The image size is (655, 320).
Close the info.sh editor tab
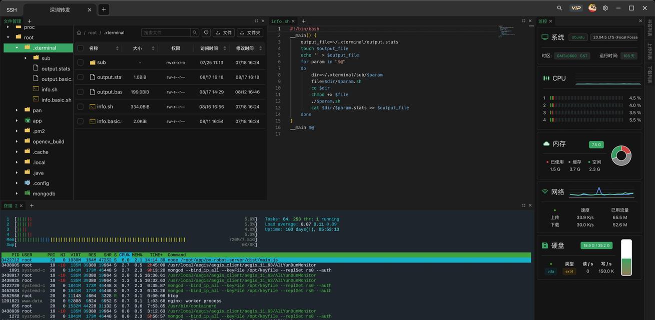[294, 21]
